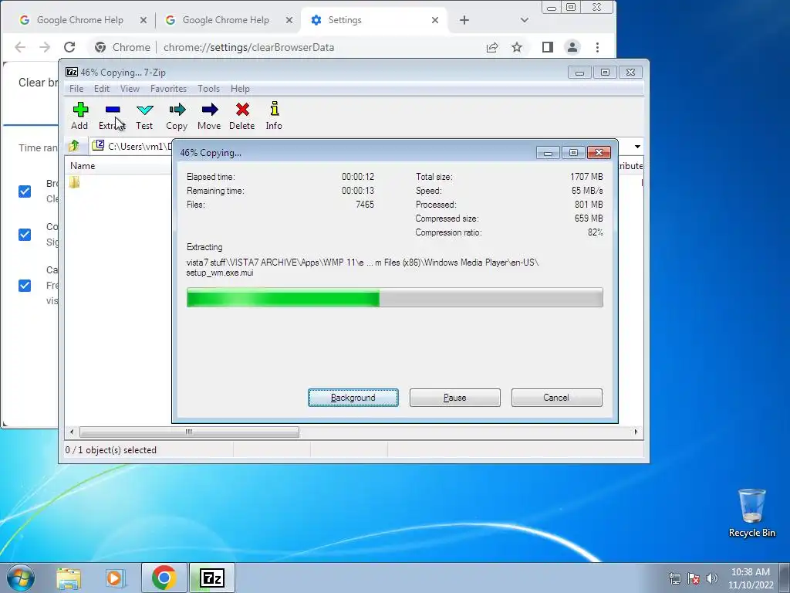790x593 pixels.
Task: Click the Info toolbar icon in 7-Zip
Action: tap(274, 116)
